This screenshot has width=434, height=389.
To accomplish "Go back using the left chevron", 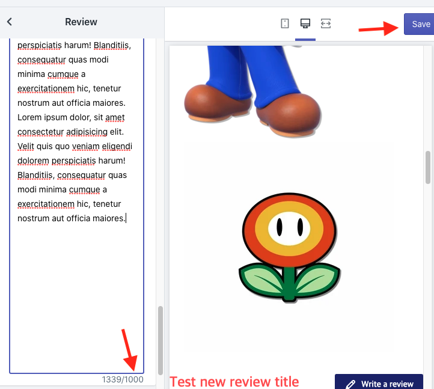I will pos(10,22).
